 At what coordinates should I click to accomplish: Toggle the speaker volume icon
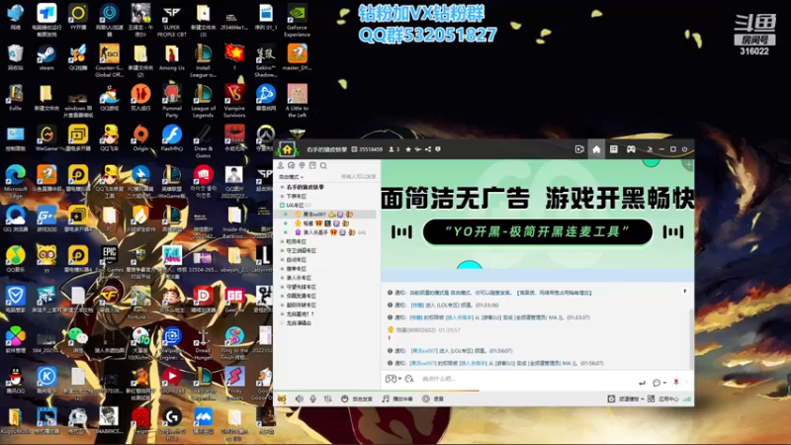[300, 399]
